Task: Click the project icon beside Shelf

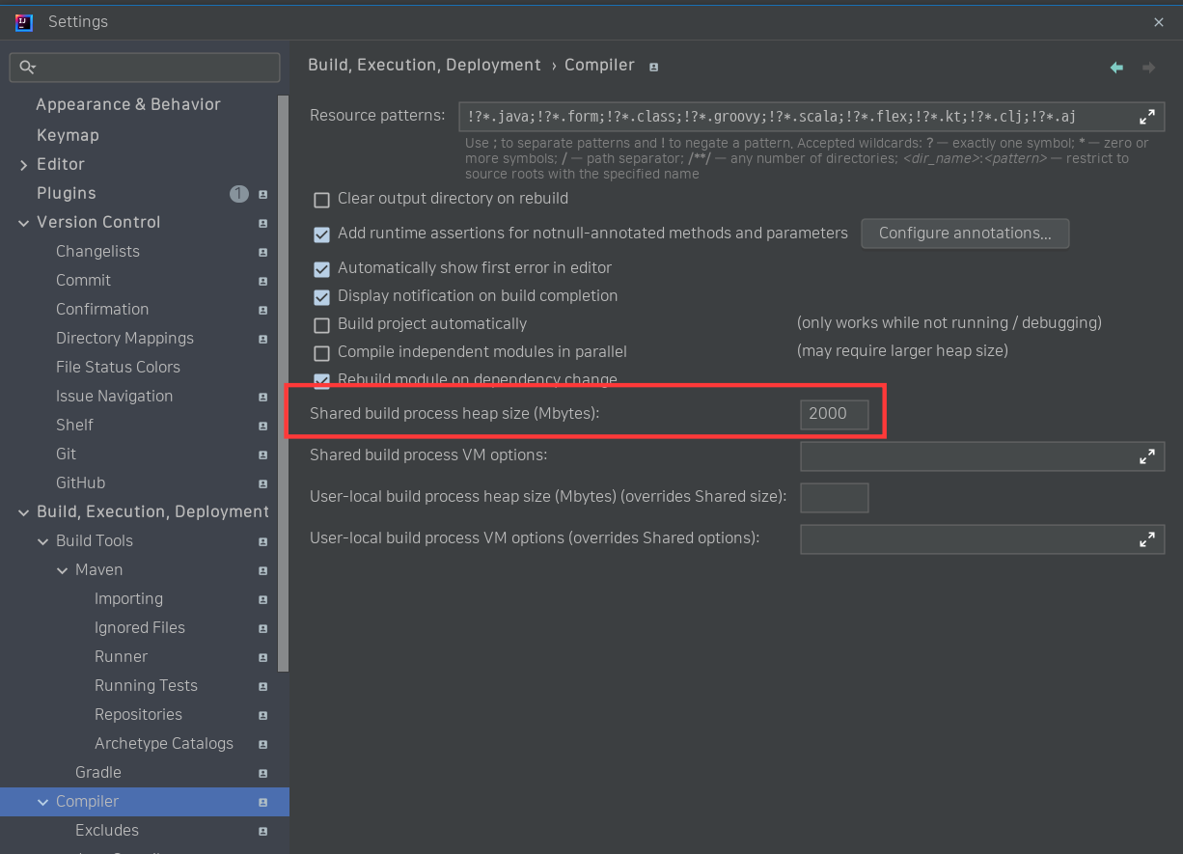Action: click(x=263, y=426)
